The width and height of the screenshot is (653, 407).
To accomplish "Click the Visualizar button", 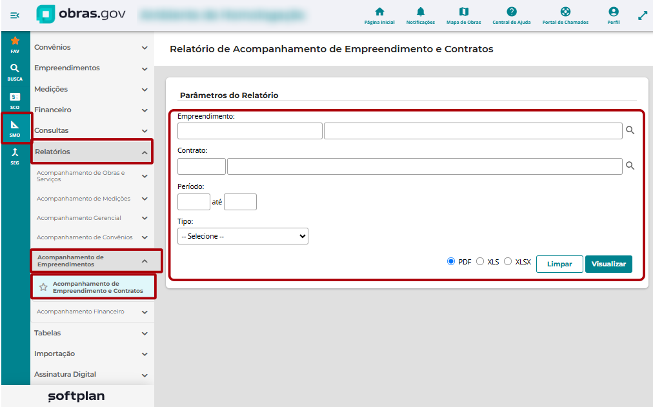I will (608, 264).
